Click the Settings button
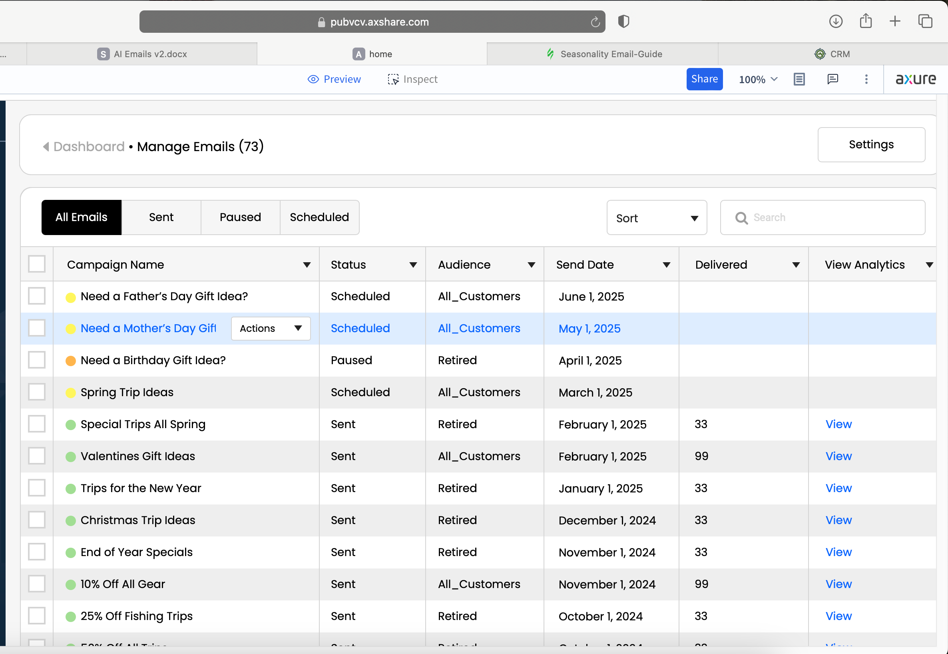This screenshot has width=948, height=654. click(x=871, y=145)
